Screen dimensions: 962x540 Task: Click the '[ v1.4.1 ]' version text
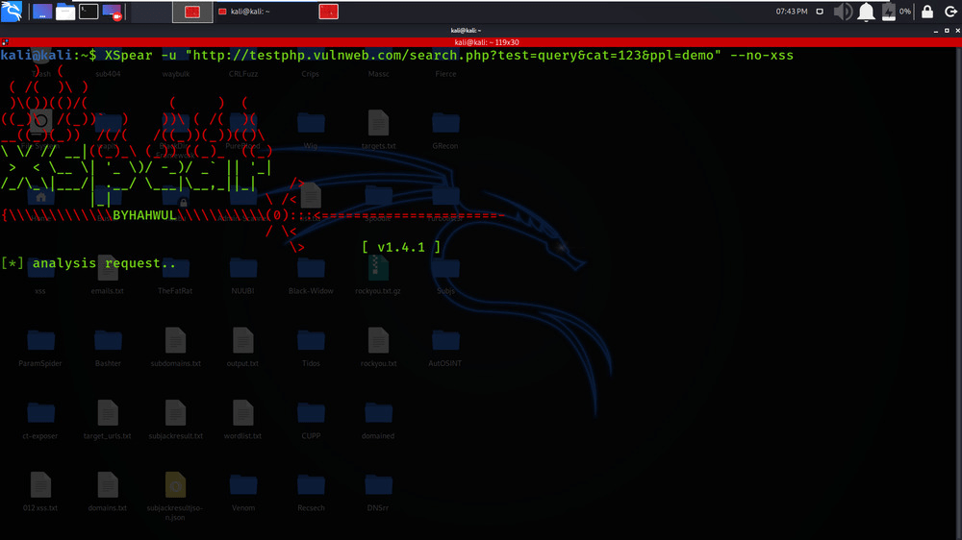[401, 248]
